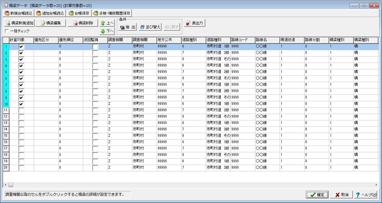Uncheck 計算対象 checkbox in row 3
This screenshot has width=382, height=203.
(x=21, y=59)
